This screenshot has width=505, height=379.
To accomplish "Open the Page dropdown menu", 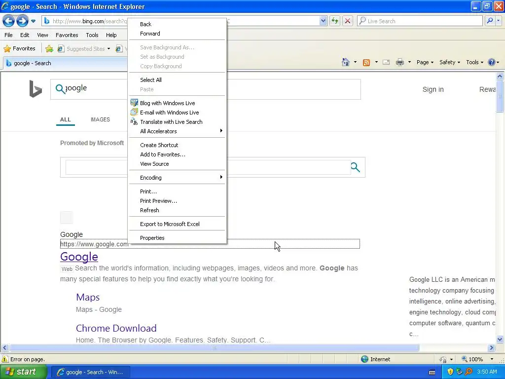I will point(425,62).
